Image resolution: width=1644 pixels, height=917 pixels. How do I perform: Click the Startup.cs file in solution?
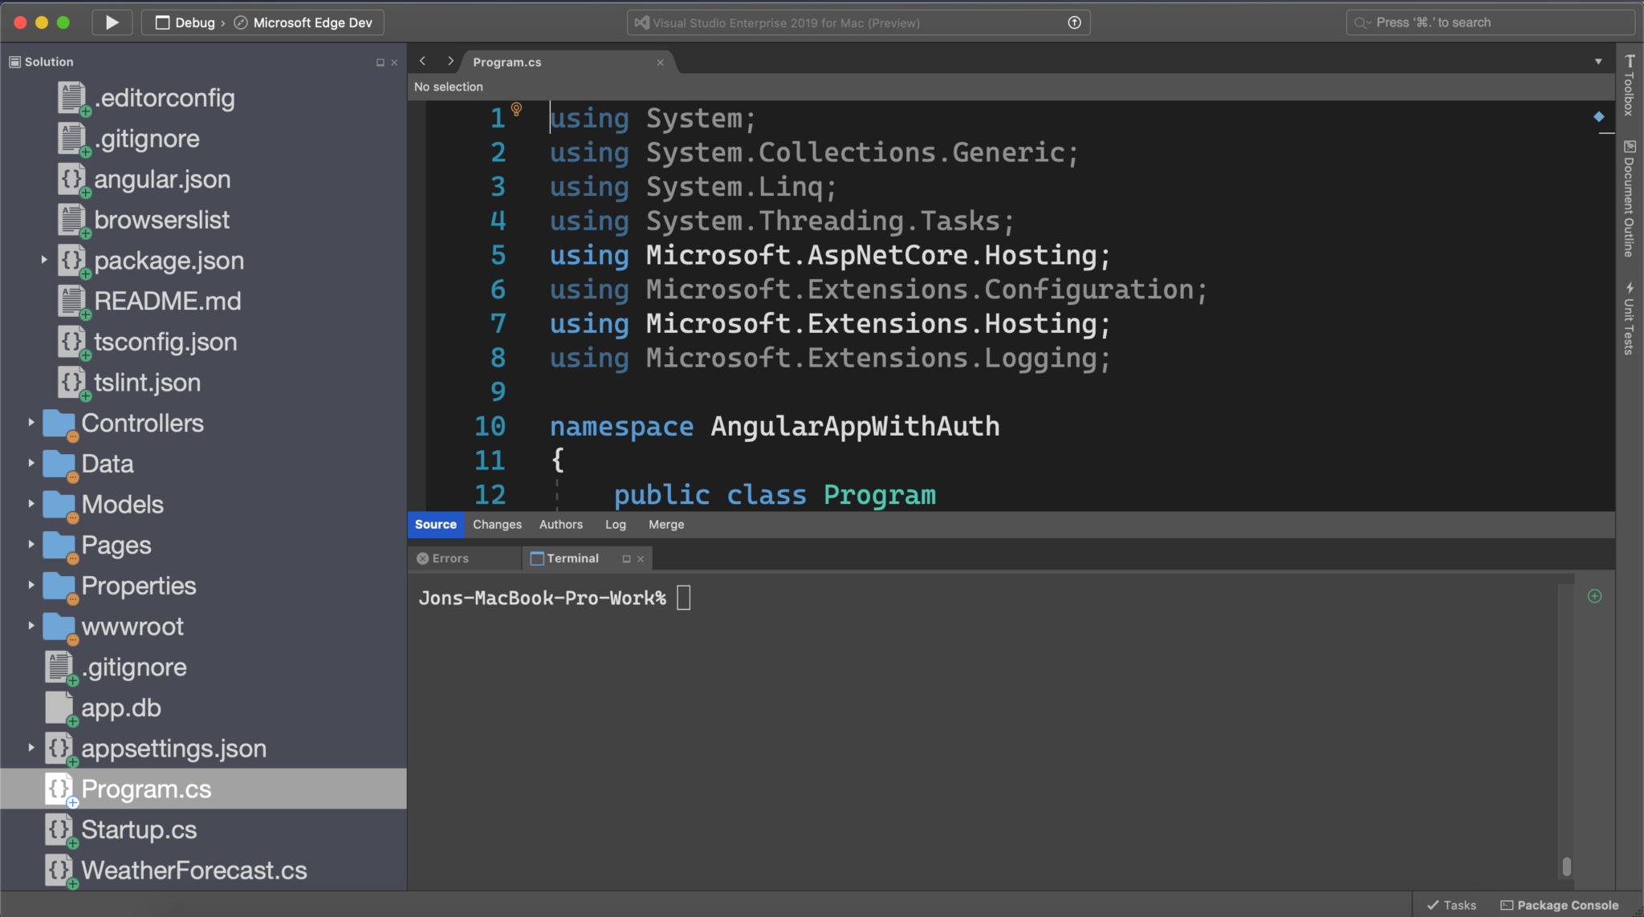pyautogui.click(x=139, y=829)
